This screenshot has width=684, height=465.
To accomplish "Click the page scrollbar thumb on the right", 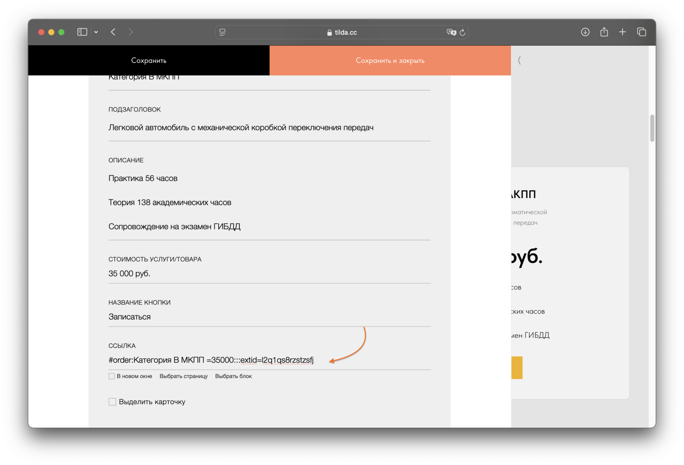I will point(652,128).
